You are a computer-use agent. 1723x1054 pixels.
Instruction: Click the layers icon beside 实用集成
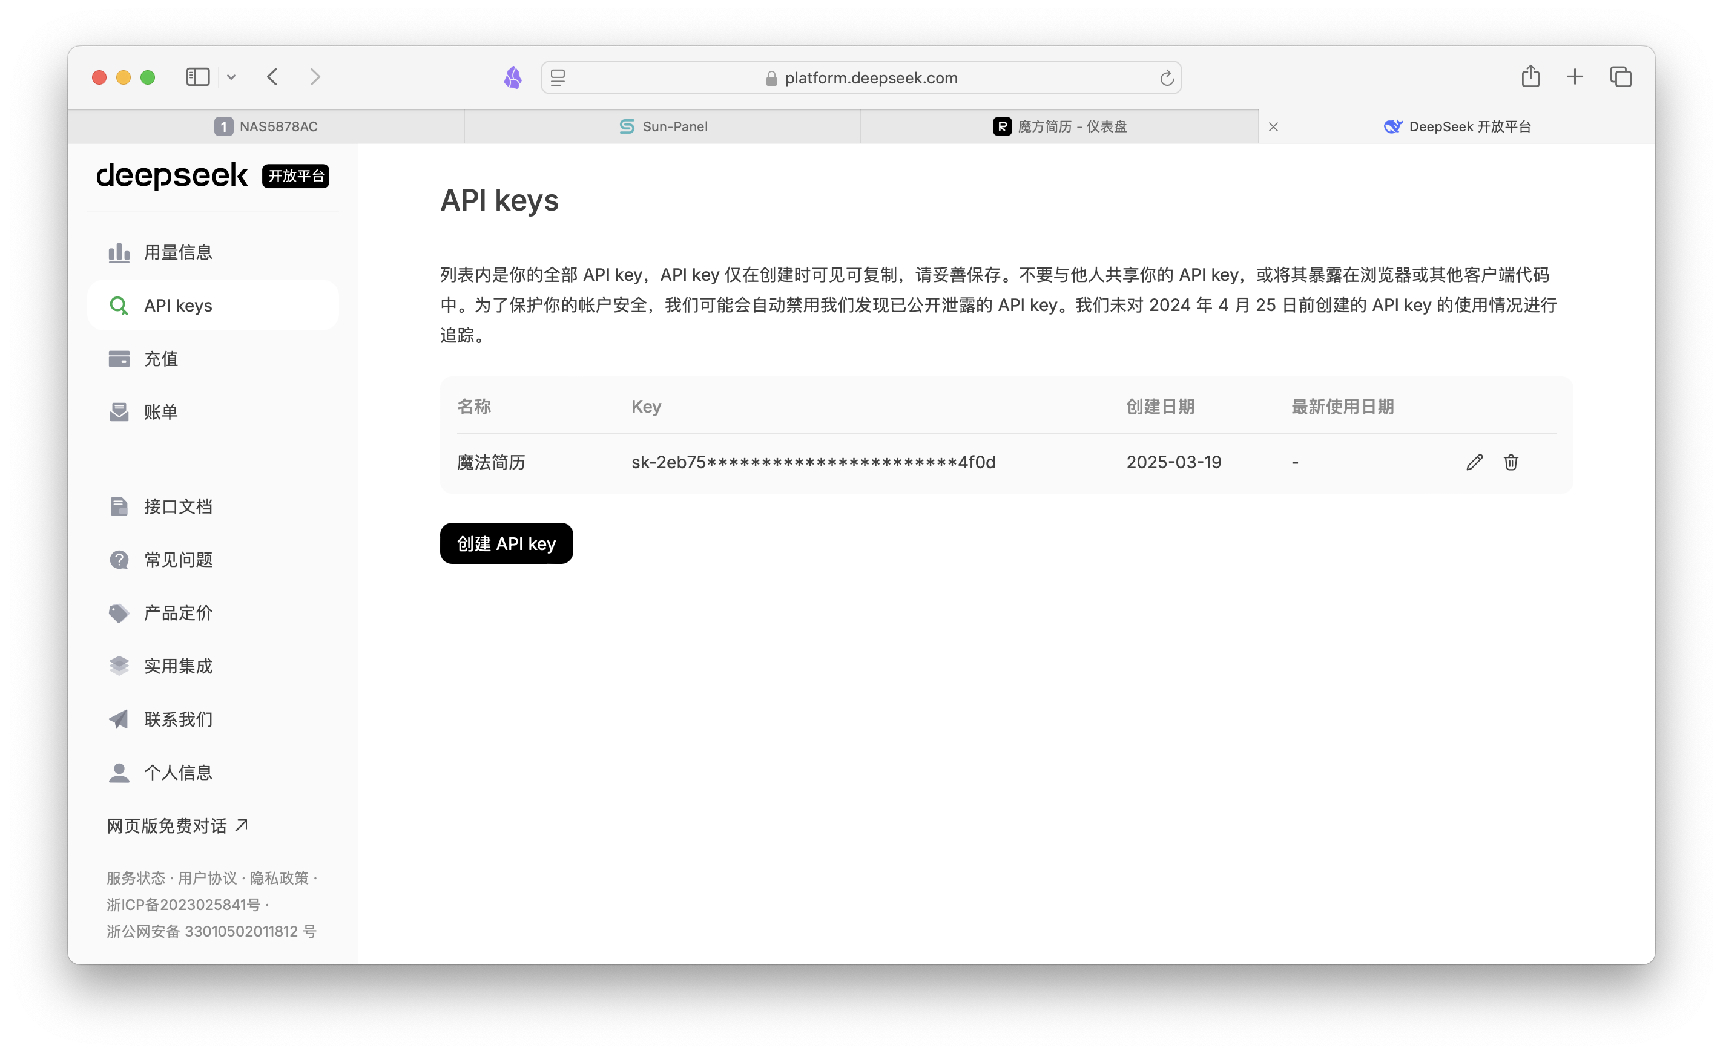click(119, 666)
